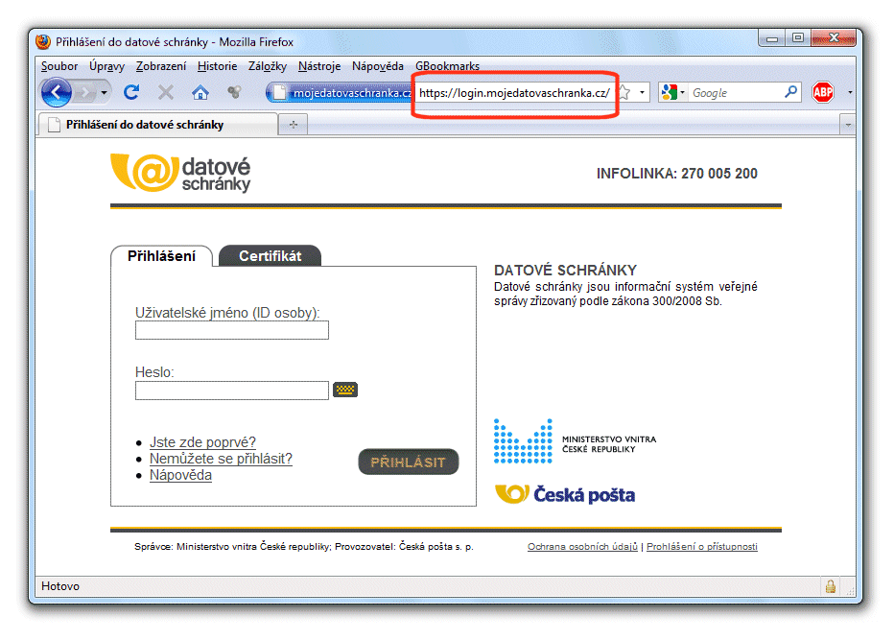Screen dimensions: 894x640
Task: Click the Stop loading X icon
Action: point(166,92)
